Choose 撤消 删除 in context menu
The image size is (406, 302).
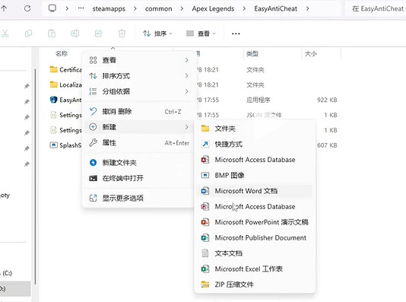pyautogui.click(x=139, y=111)
